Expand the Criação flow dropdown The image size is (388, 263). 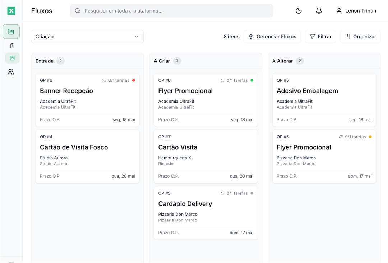(x=87, y=37)
